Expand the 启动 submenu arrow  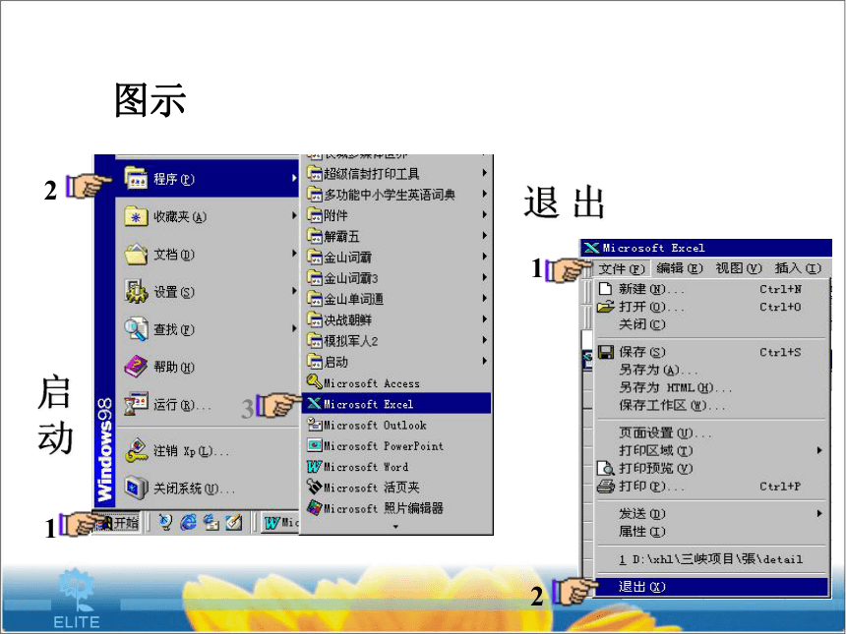point(485,361)
